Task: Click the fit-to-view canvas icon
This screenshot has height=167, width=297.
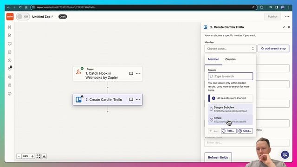Action: (38, 156)
